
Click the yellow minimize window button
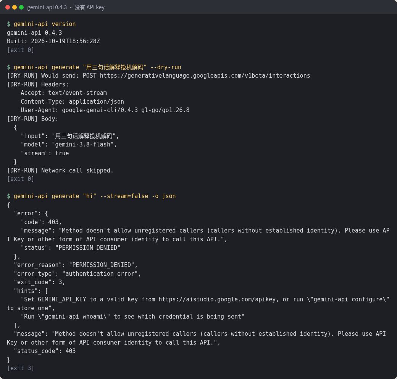click(x=15, y=7)
